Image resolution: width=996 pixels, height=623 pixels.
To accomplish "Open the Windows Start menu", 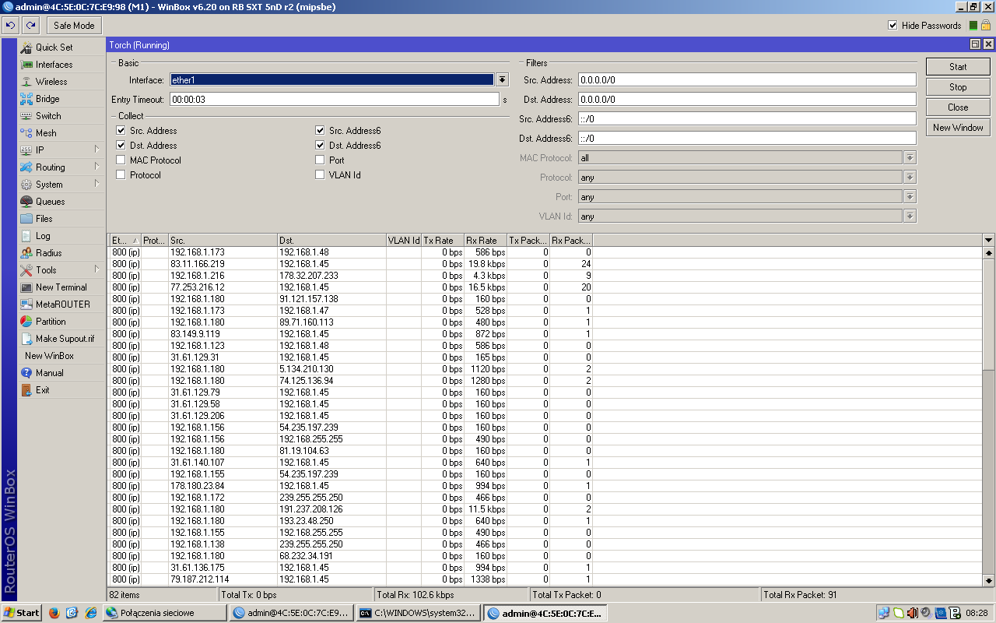I will point(21,613).
